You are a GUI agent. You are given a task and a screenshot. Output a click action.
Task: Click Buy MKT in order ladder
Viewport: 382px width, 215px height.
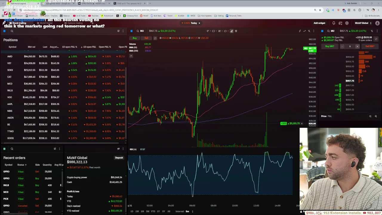coord(330,46)
